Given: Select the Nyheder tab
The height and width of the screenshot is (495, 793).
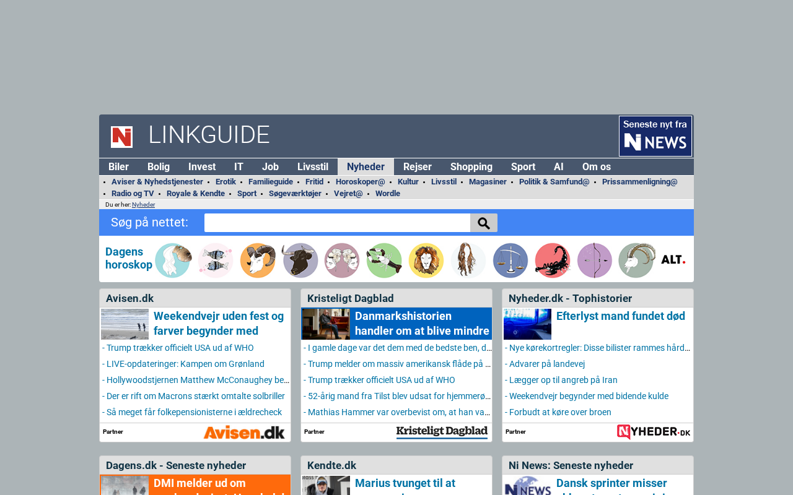Looking at the screenshot, I should 366,167.
